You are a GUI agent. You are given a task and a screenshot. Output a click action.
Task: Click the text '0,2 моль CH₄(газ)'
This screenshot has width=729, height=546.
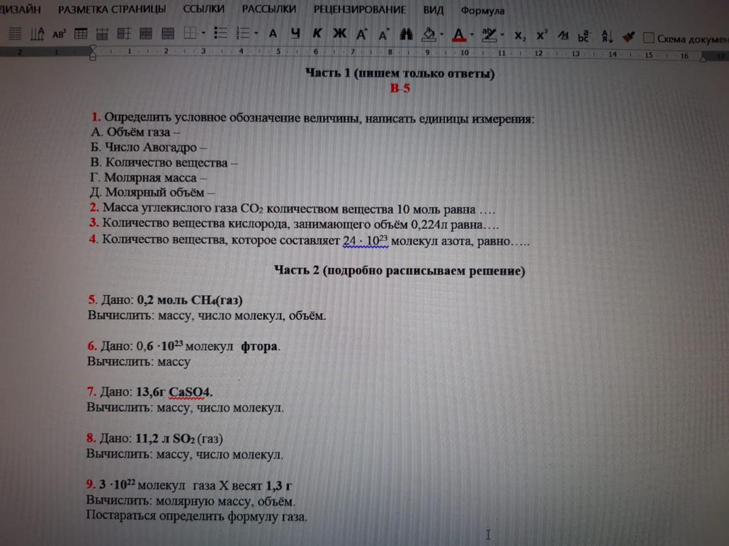pyautogui.click(x=189, y=300)
